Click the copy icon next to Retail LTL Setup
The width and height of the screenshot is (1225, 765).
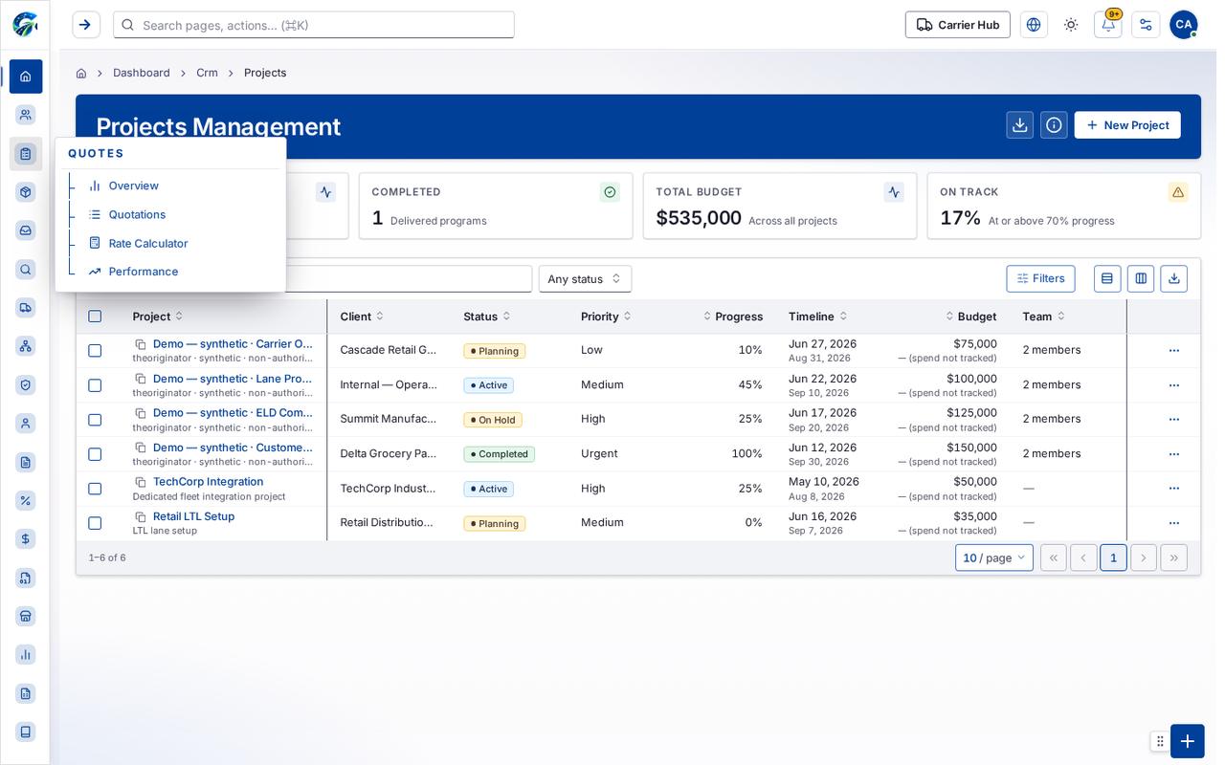coord(141,516)
